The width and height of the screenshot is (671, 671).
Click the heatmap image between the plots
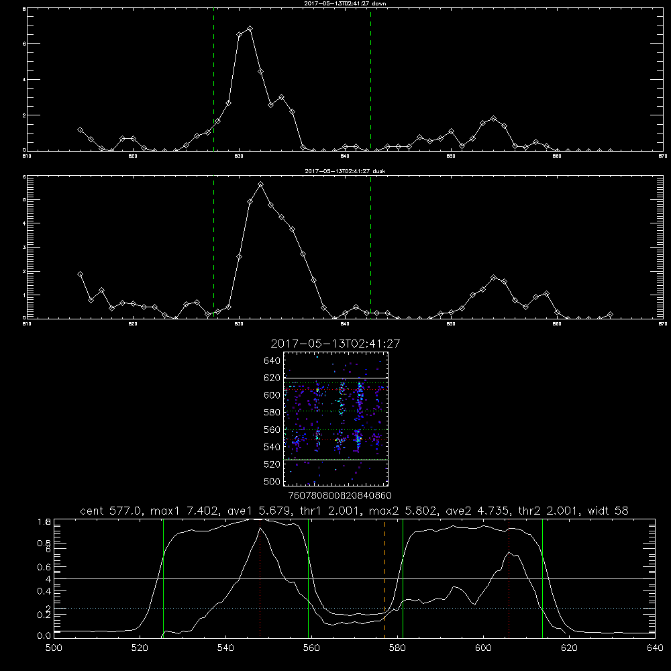(335, 419)
